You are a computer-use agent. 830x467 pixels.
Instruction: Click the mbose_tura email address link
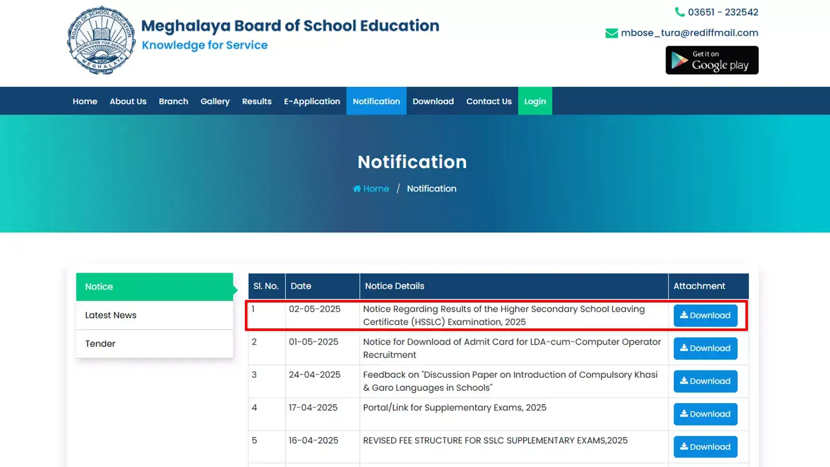click(x=689, y=33)
